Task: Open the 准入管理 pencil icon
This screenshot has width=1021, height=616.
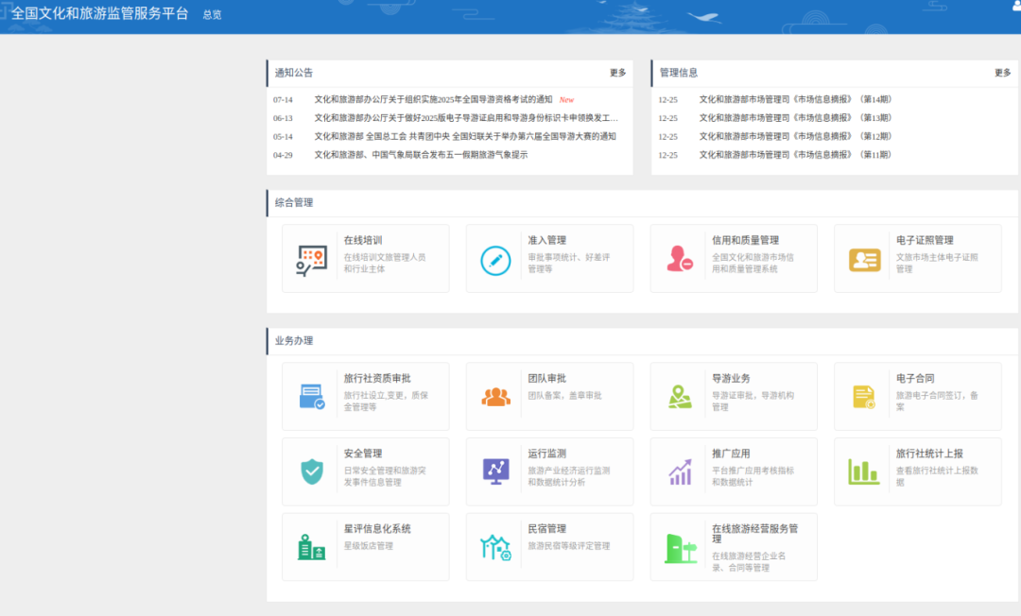Action: click(495, 260)
